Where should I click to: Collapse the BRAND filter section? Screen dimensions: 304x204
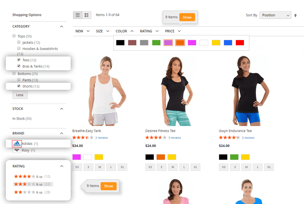(62, 133)
